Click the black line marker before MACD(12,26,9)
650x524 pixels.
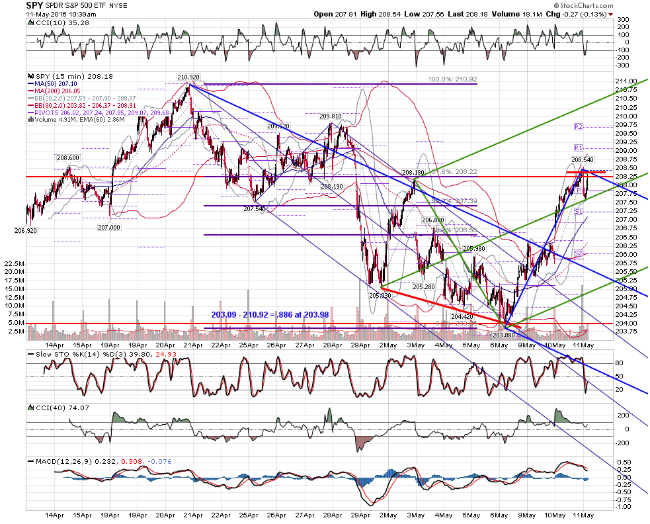[30, 461]
